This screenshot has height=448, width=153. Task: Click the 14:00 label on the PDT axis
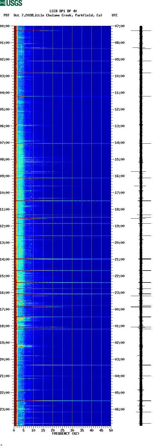[x=5, y=259]
